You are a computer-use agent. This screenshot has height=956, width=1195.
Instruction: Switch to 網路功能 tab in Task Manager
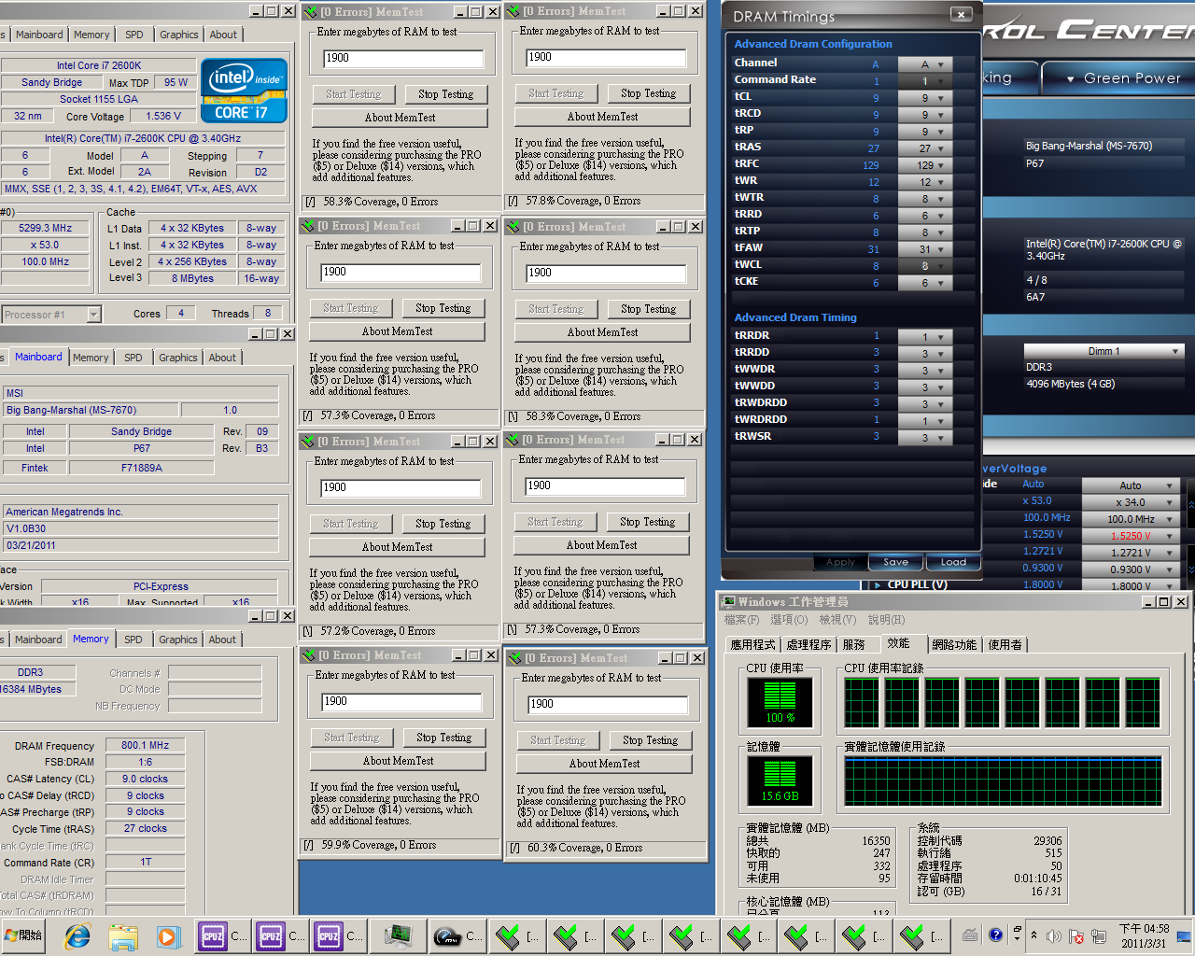(x=954, y=645)
